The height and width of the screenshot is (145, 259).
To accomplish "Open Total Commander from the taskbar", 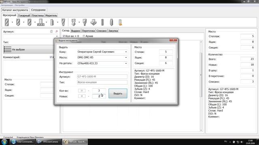I will coord(23,142).
